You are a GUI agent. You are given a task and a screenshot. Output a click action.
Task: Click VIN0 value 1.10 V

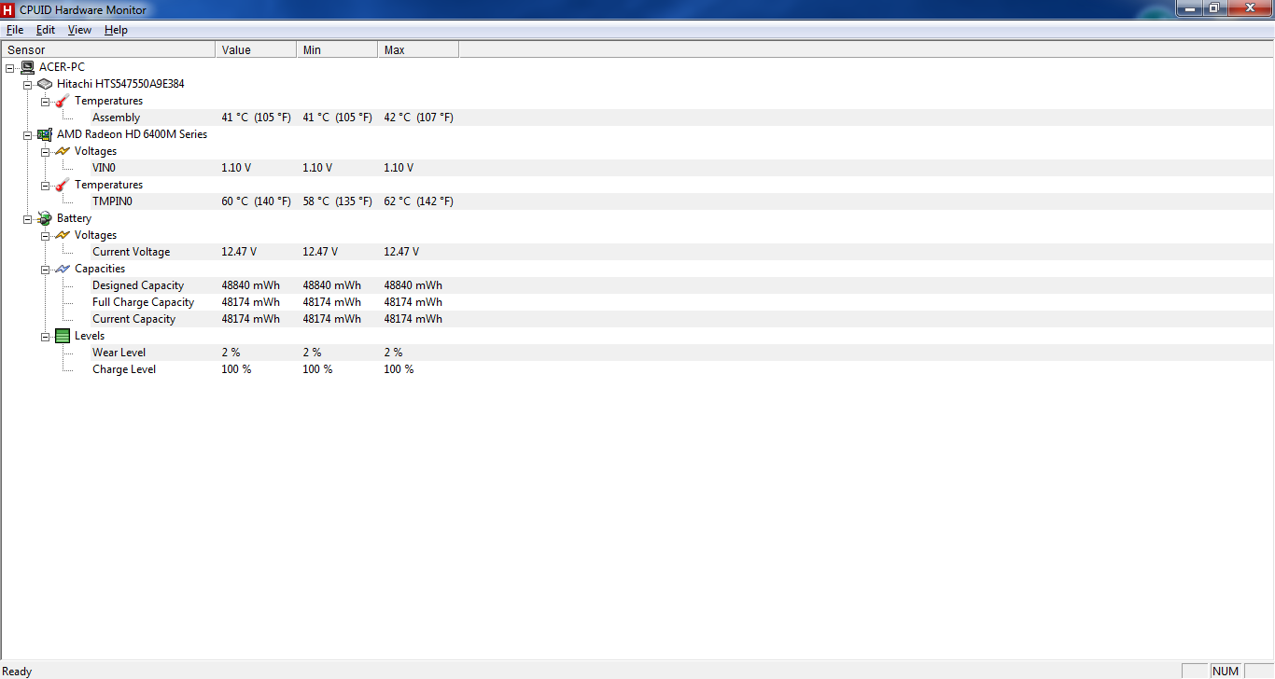click(x=236, y=168)
